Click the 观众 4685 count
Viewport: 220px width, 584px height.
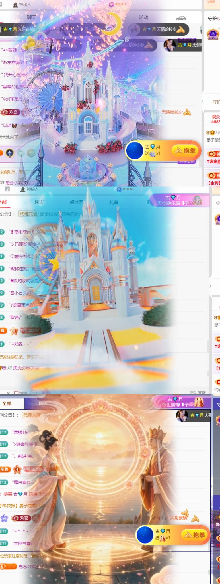(x=215, y=119)
